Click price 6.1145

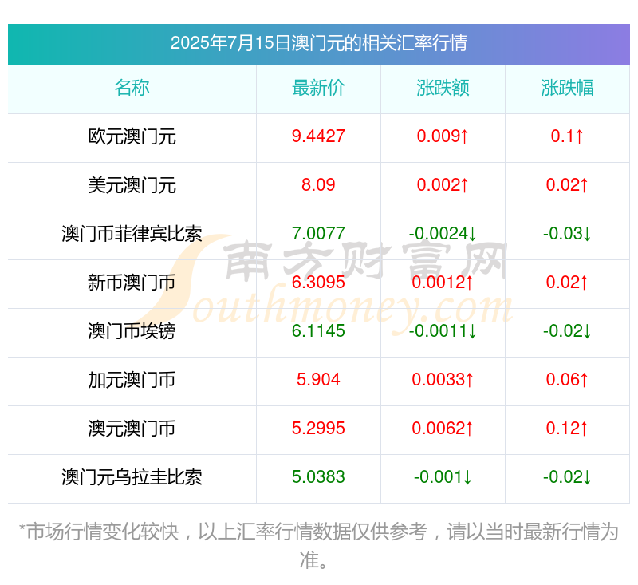click(x=318, y=331)
